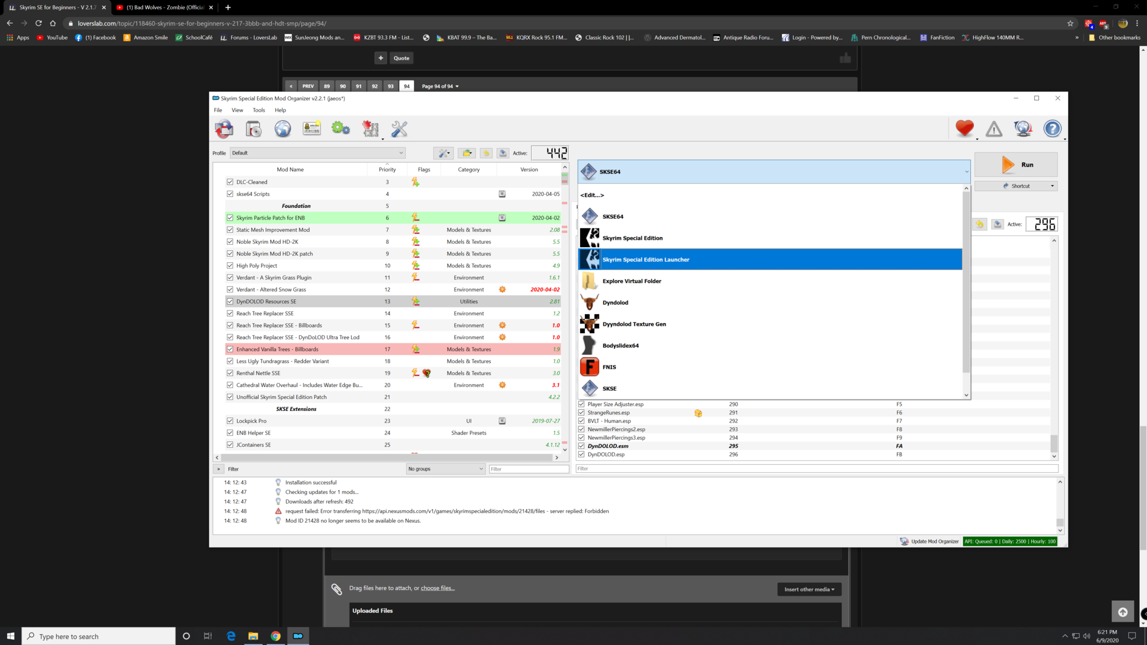Open the Profile Default dropdown
1147x645 pixels.
click(x=317, y=153)
